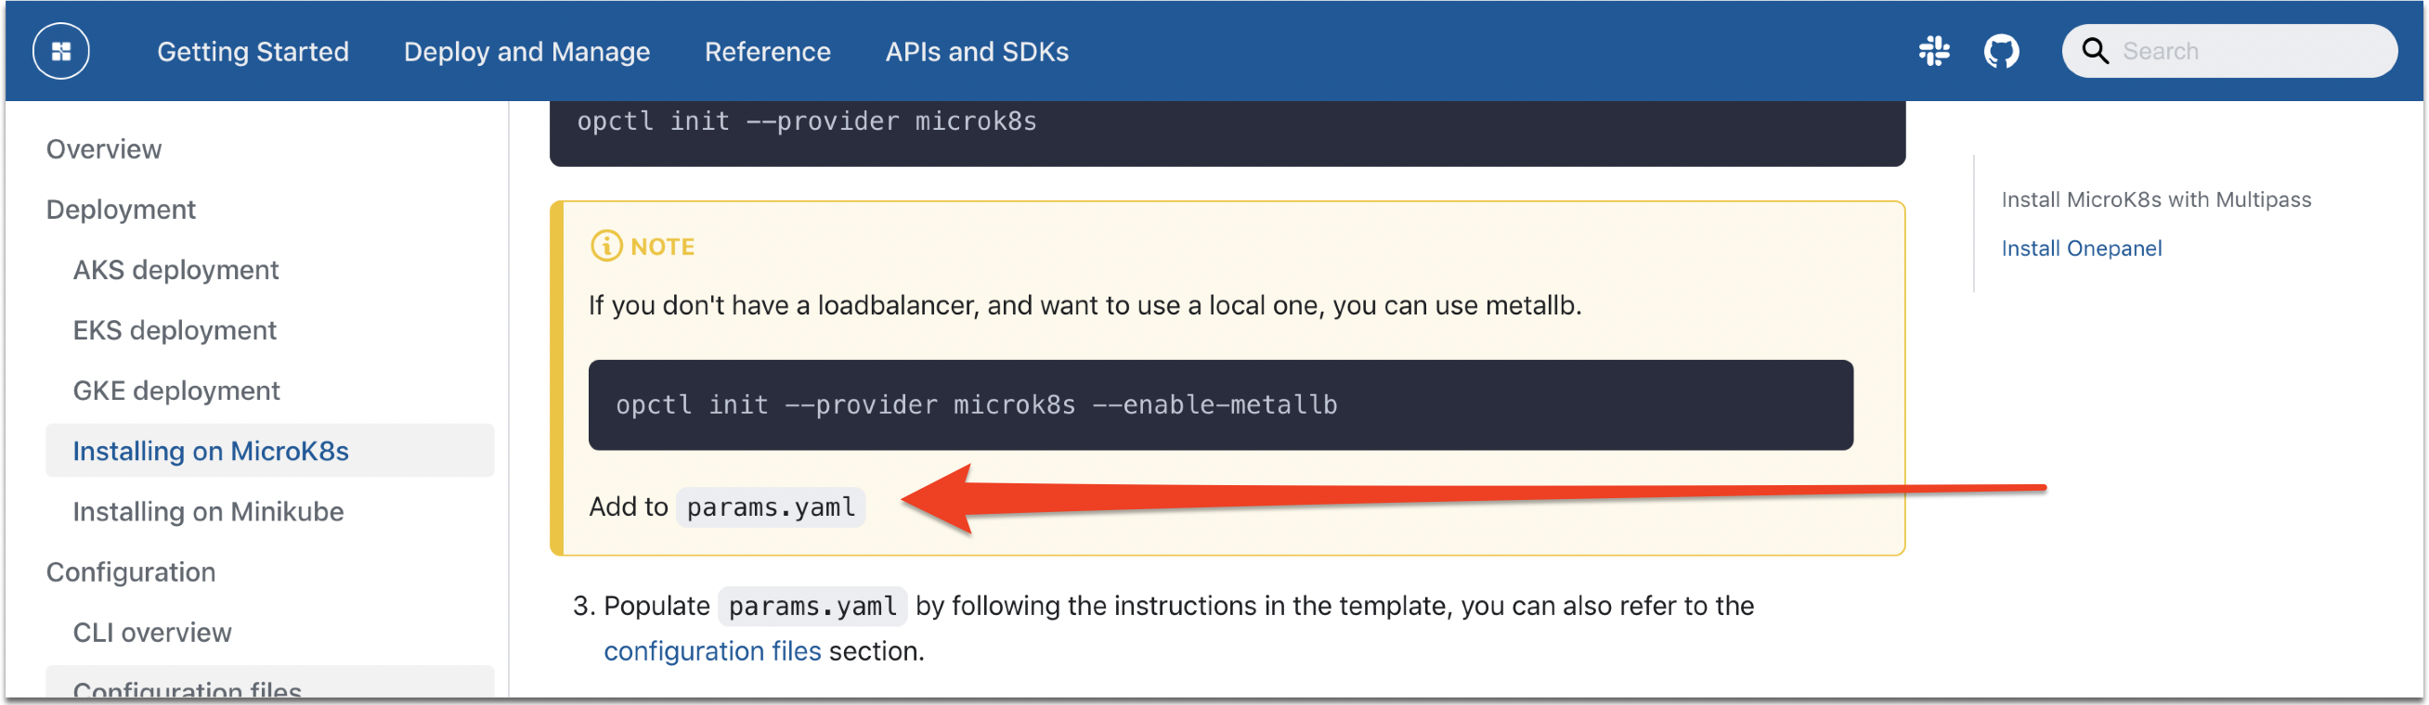The width and height of the screenshot is (2429, 705).
Task: Open the Reference menu
Action: (x=768, y=51)
